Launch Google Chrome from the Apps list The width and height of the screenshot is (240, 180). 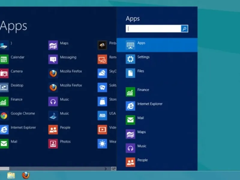click(17, 115)
